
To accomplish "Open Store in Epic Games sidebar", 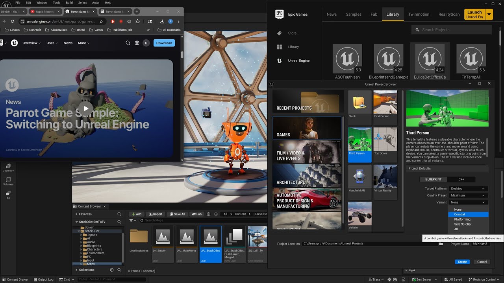I will 292,33.
